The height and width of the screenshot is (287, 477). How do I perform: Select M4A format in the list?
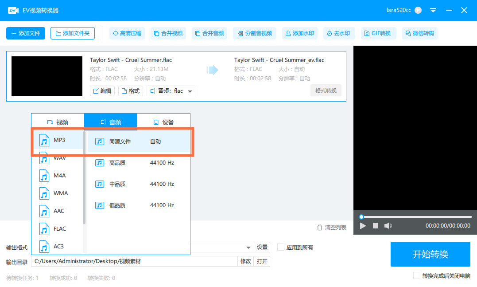[58, 176]
